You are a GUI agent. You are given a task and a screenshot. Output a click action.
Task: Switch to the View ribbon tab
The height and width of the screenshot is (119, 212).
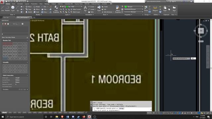pyautogui.click(x=41, y=4)
